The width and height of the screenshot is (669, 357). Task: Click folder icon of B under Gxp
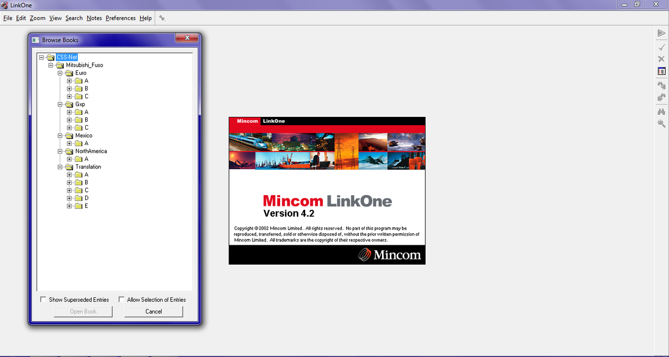(x=79, y=120)
